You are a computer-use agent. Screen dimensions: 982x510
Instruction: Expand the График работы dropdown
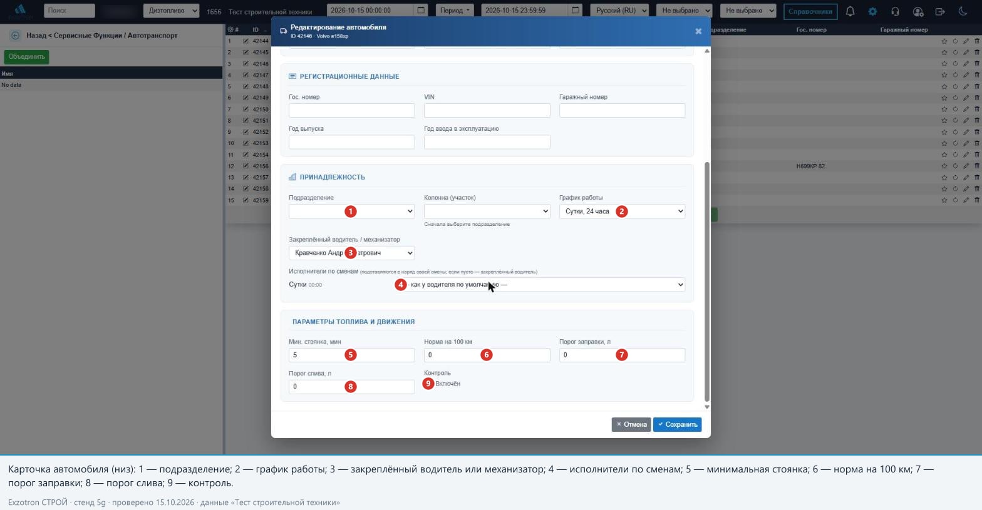(622, 212)
